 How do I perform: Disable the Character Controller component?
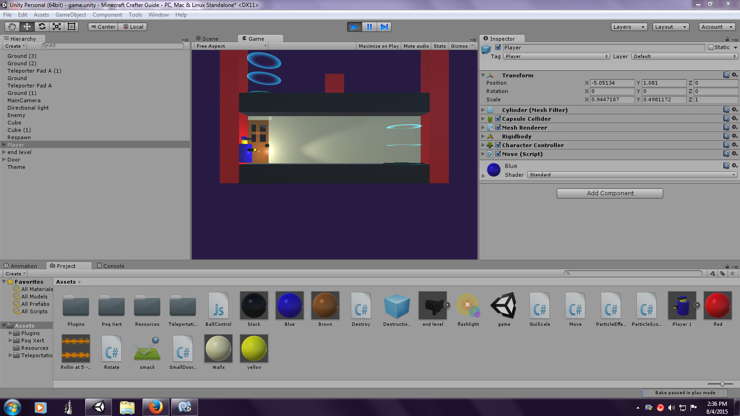(x=498, y=145)
